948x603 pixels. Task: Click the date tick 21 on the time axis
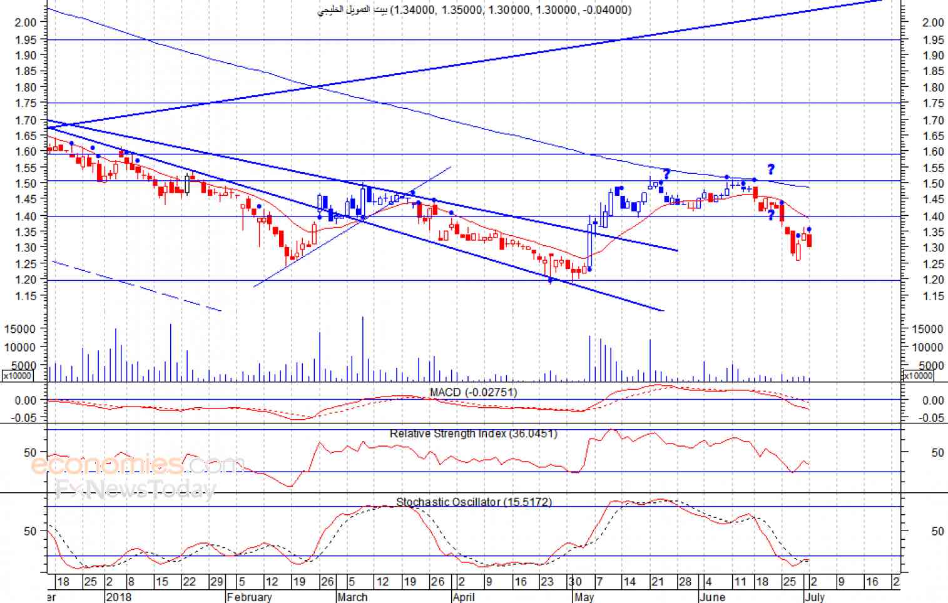(x=657, y=582)
